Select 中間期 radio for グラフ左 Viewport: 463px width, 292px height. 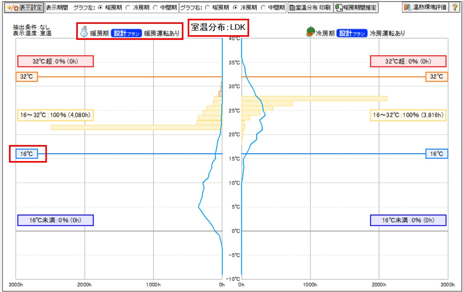coord(155,8)
